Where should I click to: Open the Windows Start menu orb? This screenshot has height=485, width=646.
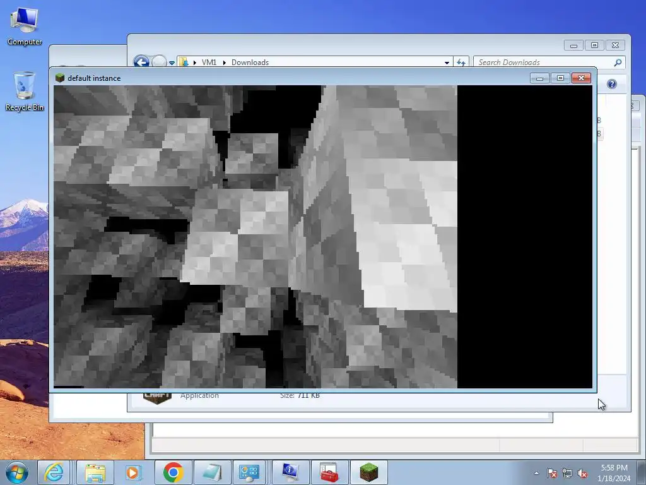coord(17,472)
